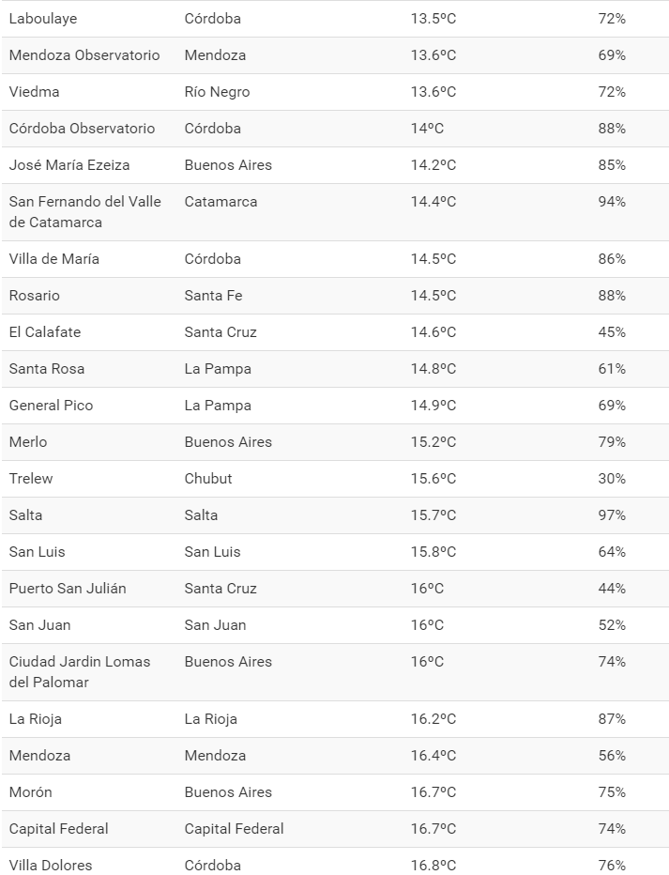The height and width of the screenshot is (875, 669).
Task: Select the Rosario station name
Action: click(x=34, y=296)
